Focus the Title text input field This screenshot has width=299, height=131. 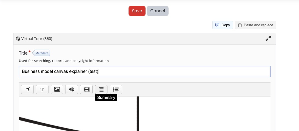[144, 72]
